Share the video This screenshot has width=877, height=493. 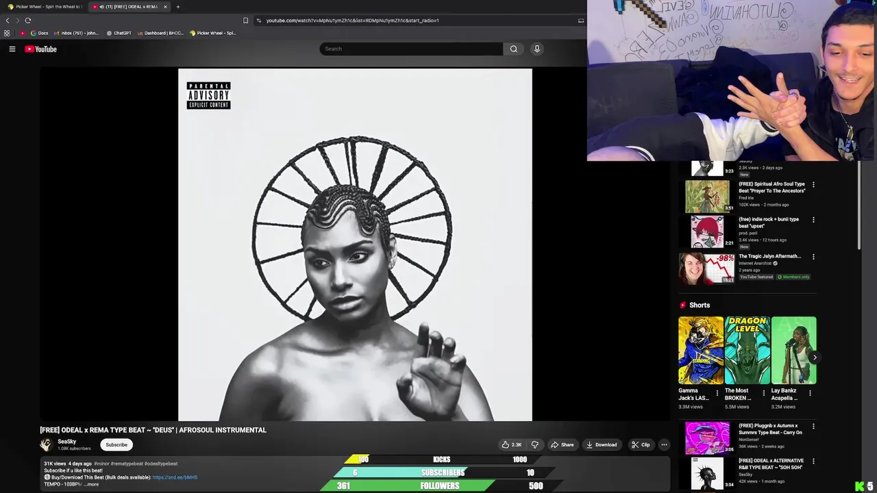(x=562, y=444)
